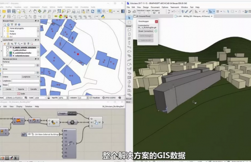Screen dimensions: 251x162
Task: Close the Grasshopper connection palette
Action: (156, 22)
